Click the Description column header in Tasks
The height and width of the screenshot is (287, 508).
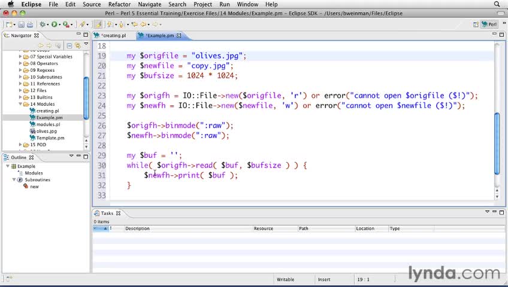point(138,228)
